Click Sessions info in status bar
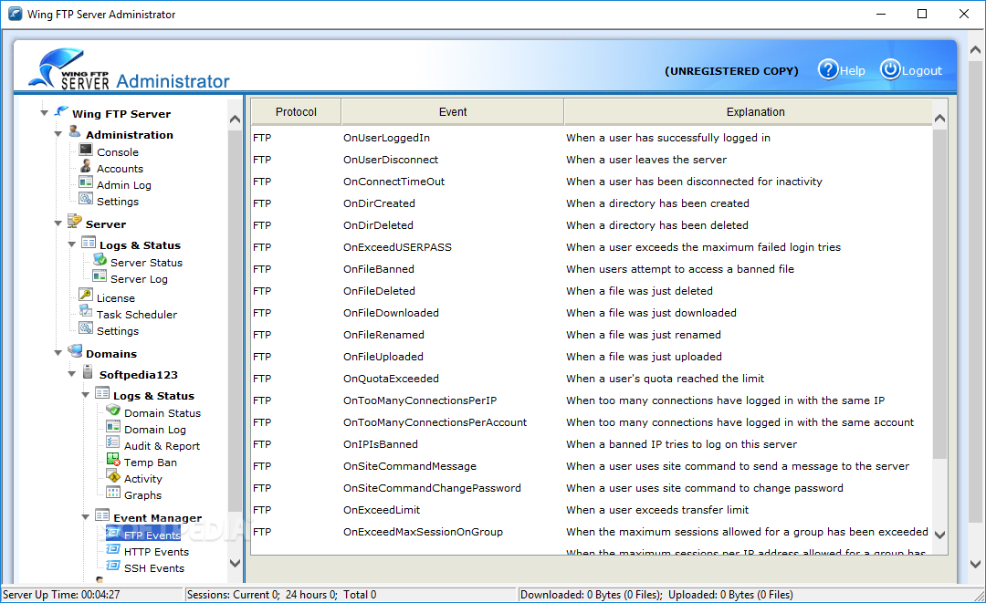This screenshot has height=603, width=986. click(x=281, y=594)
